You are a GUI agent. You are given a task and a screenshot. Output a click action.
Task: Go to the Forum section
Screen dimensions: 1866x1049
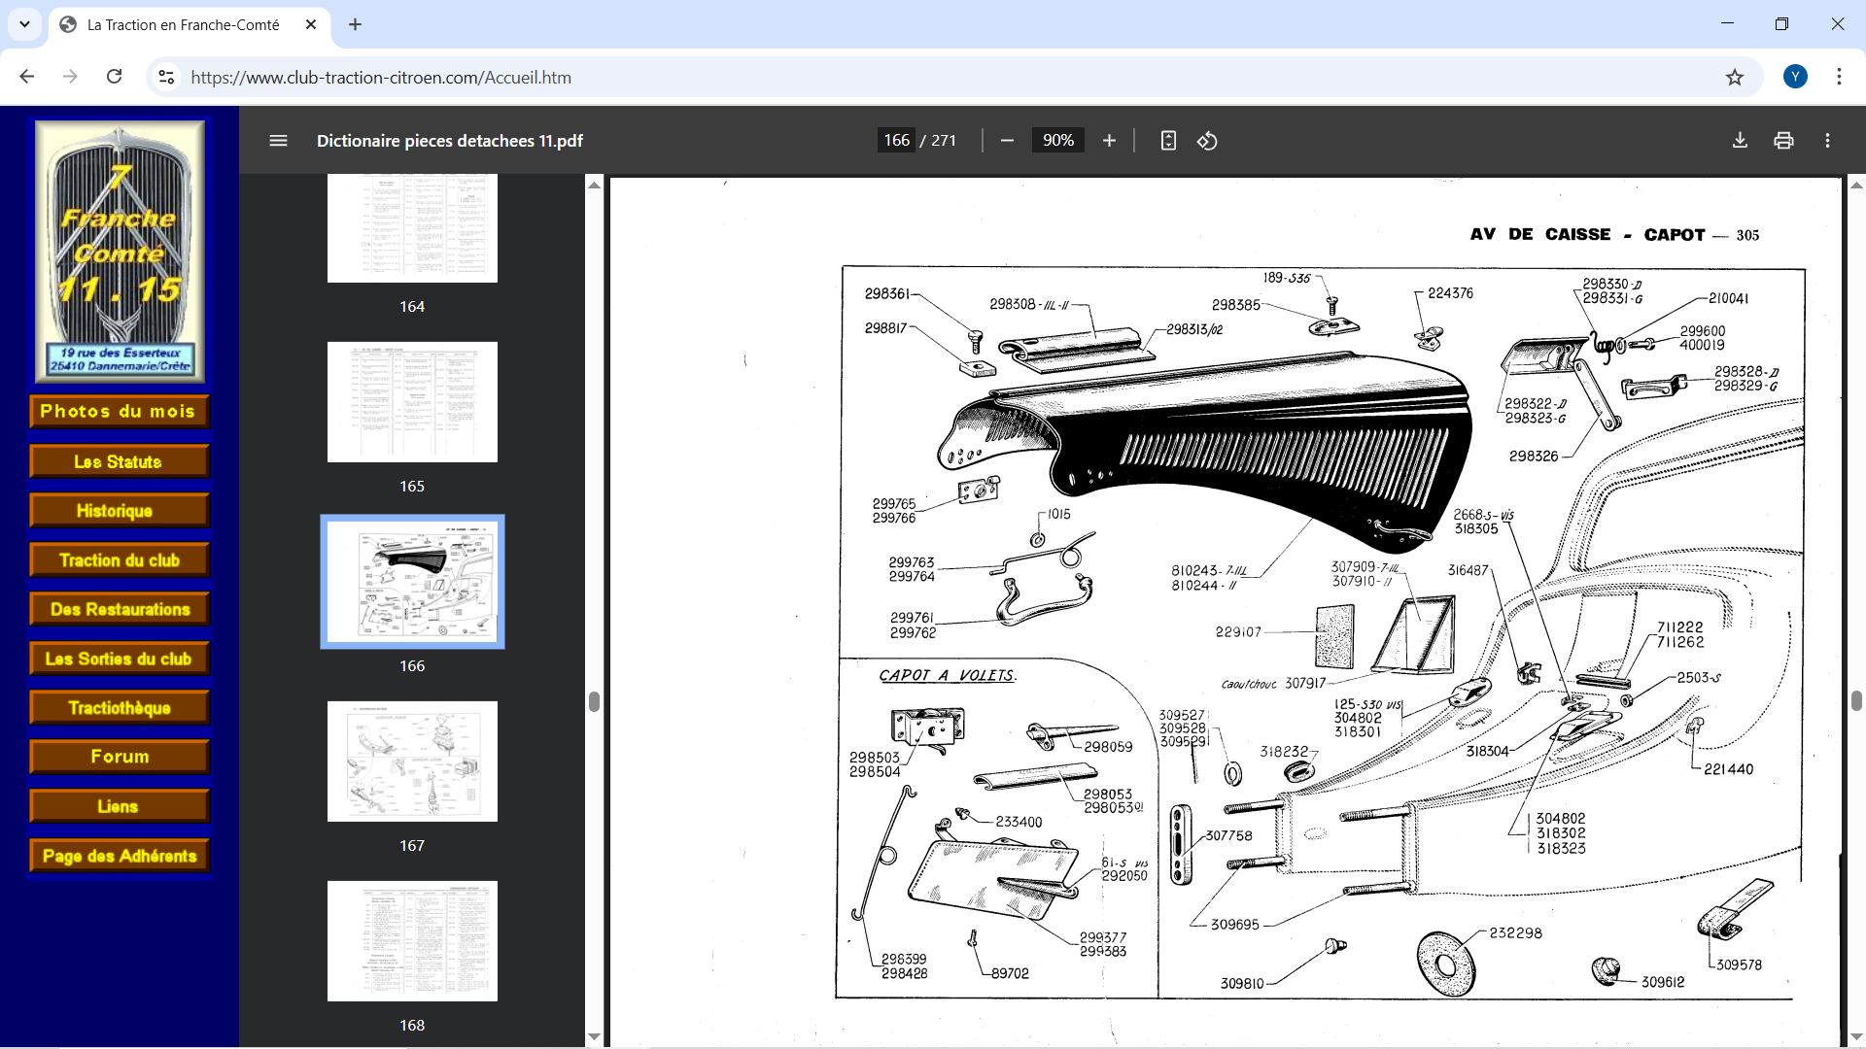pyautogui.click(x=119, y=757)
